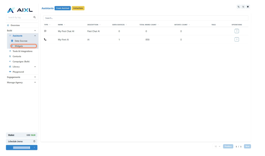The image size is (265, 156).
Task: Expand the Library submenu
Action: coord(35,67)
